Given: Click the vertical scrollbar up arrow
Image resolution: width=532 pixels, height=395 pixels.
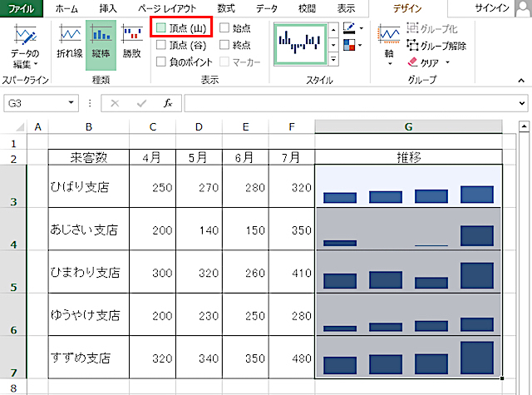Looking at the screenshot, I should pos(525,126).
